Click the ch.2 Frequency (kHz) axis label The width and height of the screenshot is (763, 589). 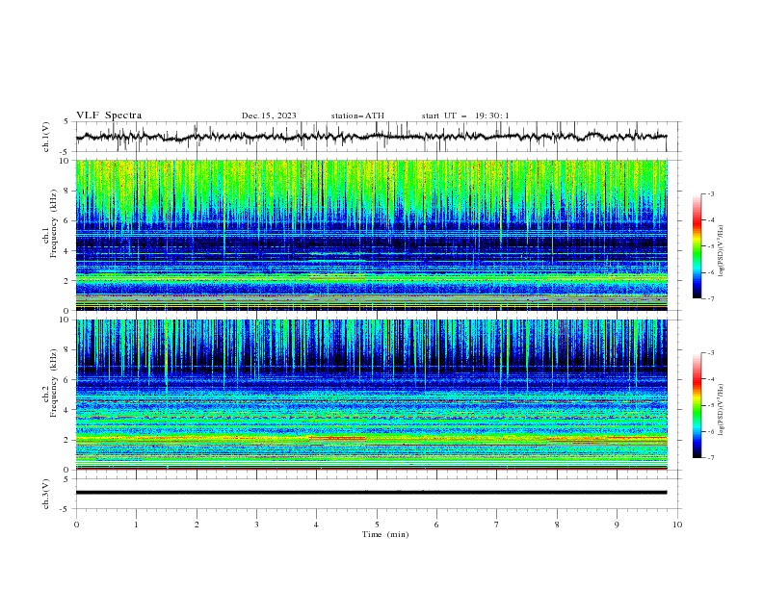50,383
